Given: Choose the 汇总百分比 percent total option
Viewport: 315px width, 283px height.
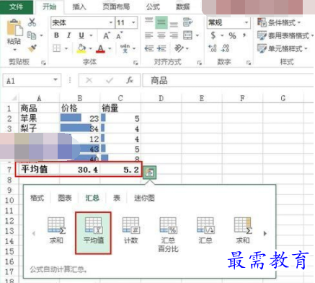Looking at the screenshot, I should click(168, 234).
